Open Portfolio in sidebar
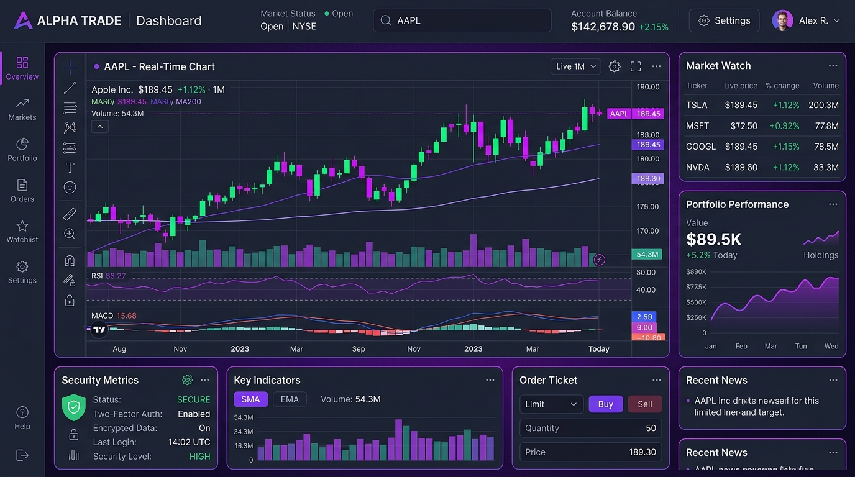The width and height of the screenshot is (855, 477). coord(22,150)
